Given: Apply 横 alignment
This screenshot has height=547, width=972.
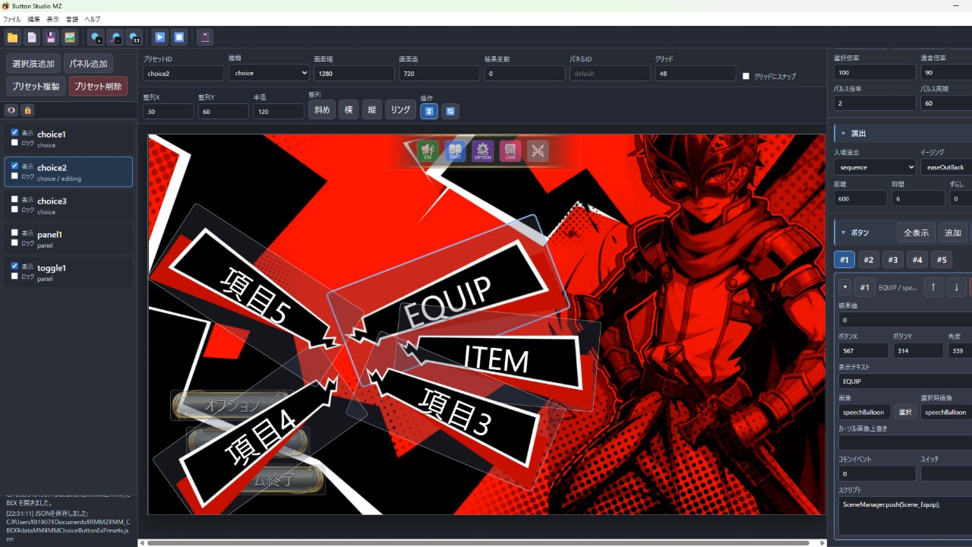Looking at the screenshot, I should point(349,110).
